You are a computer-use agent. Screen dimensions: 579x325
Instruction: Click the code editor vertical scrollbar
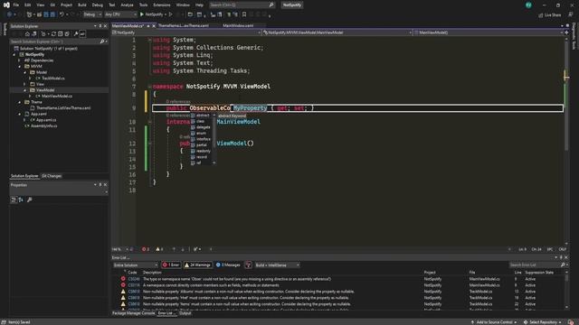pyautogui.click(x=566, y=140)
